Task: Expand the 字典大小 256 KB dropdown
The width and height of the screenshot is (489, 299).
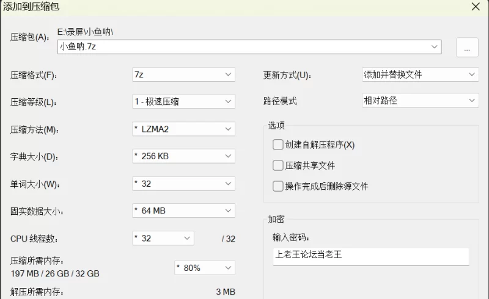Action: tap(183, 156)
